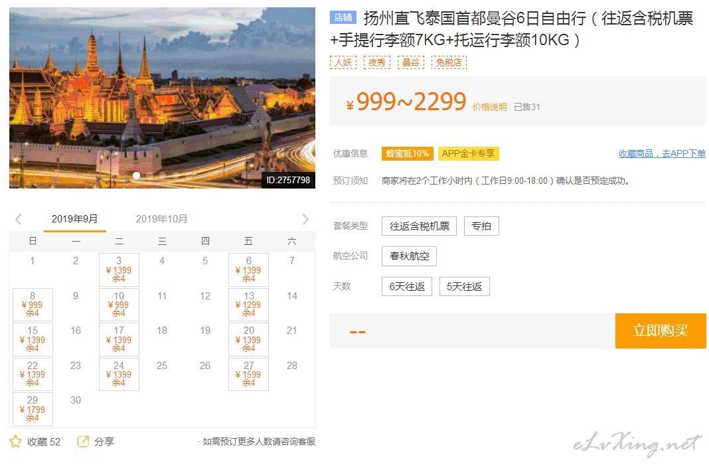Viewport: 709px width, 466px height.
Task: Select the first carousel dot on photo
Action: coord(137,175)
